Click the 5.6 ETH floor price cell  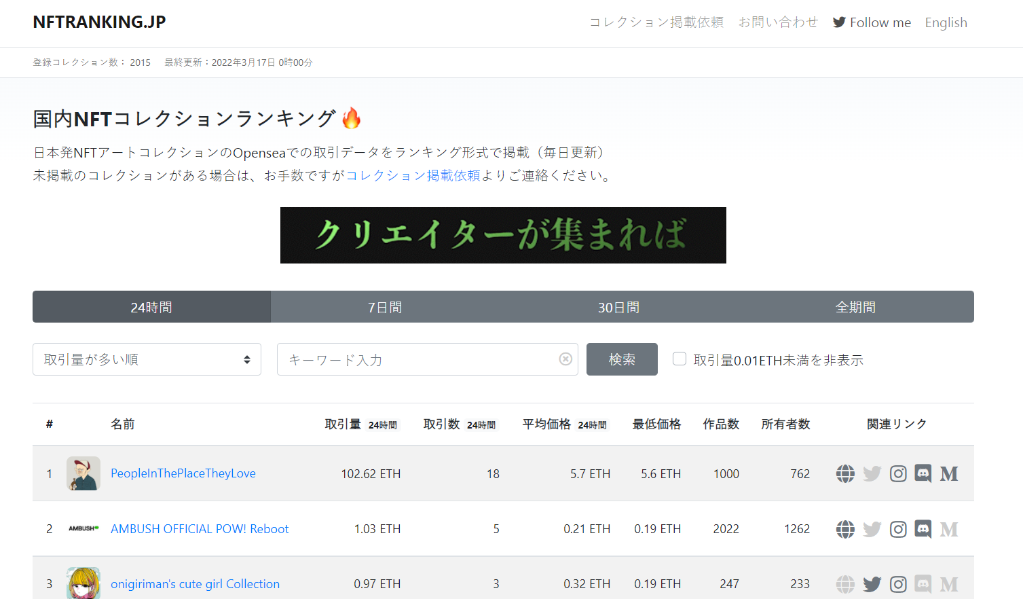point(661,474)
